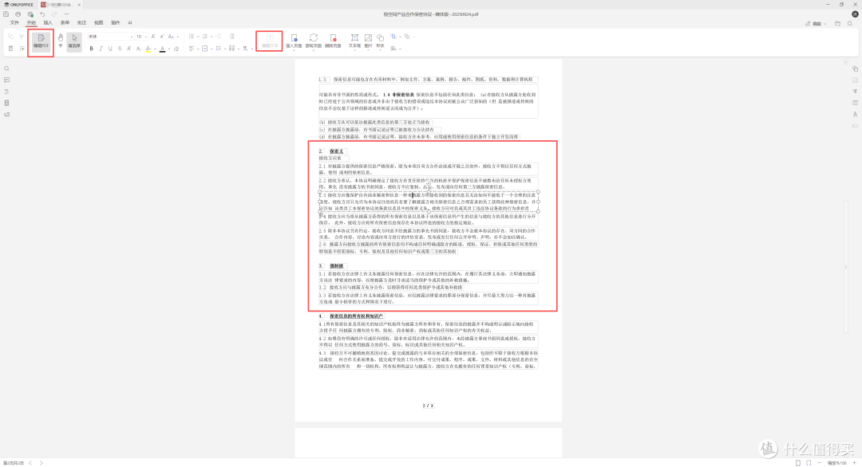Insert a Text Box (文本框)
The image size is (862, 467).
tap(354, 41)
